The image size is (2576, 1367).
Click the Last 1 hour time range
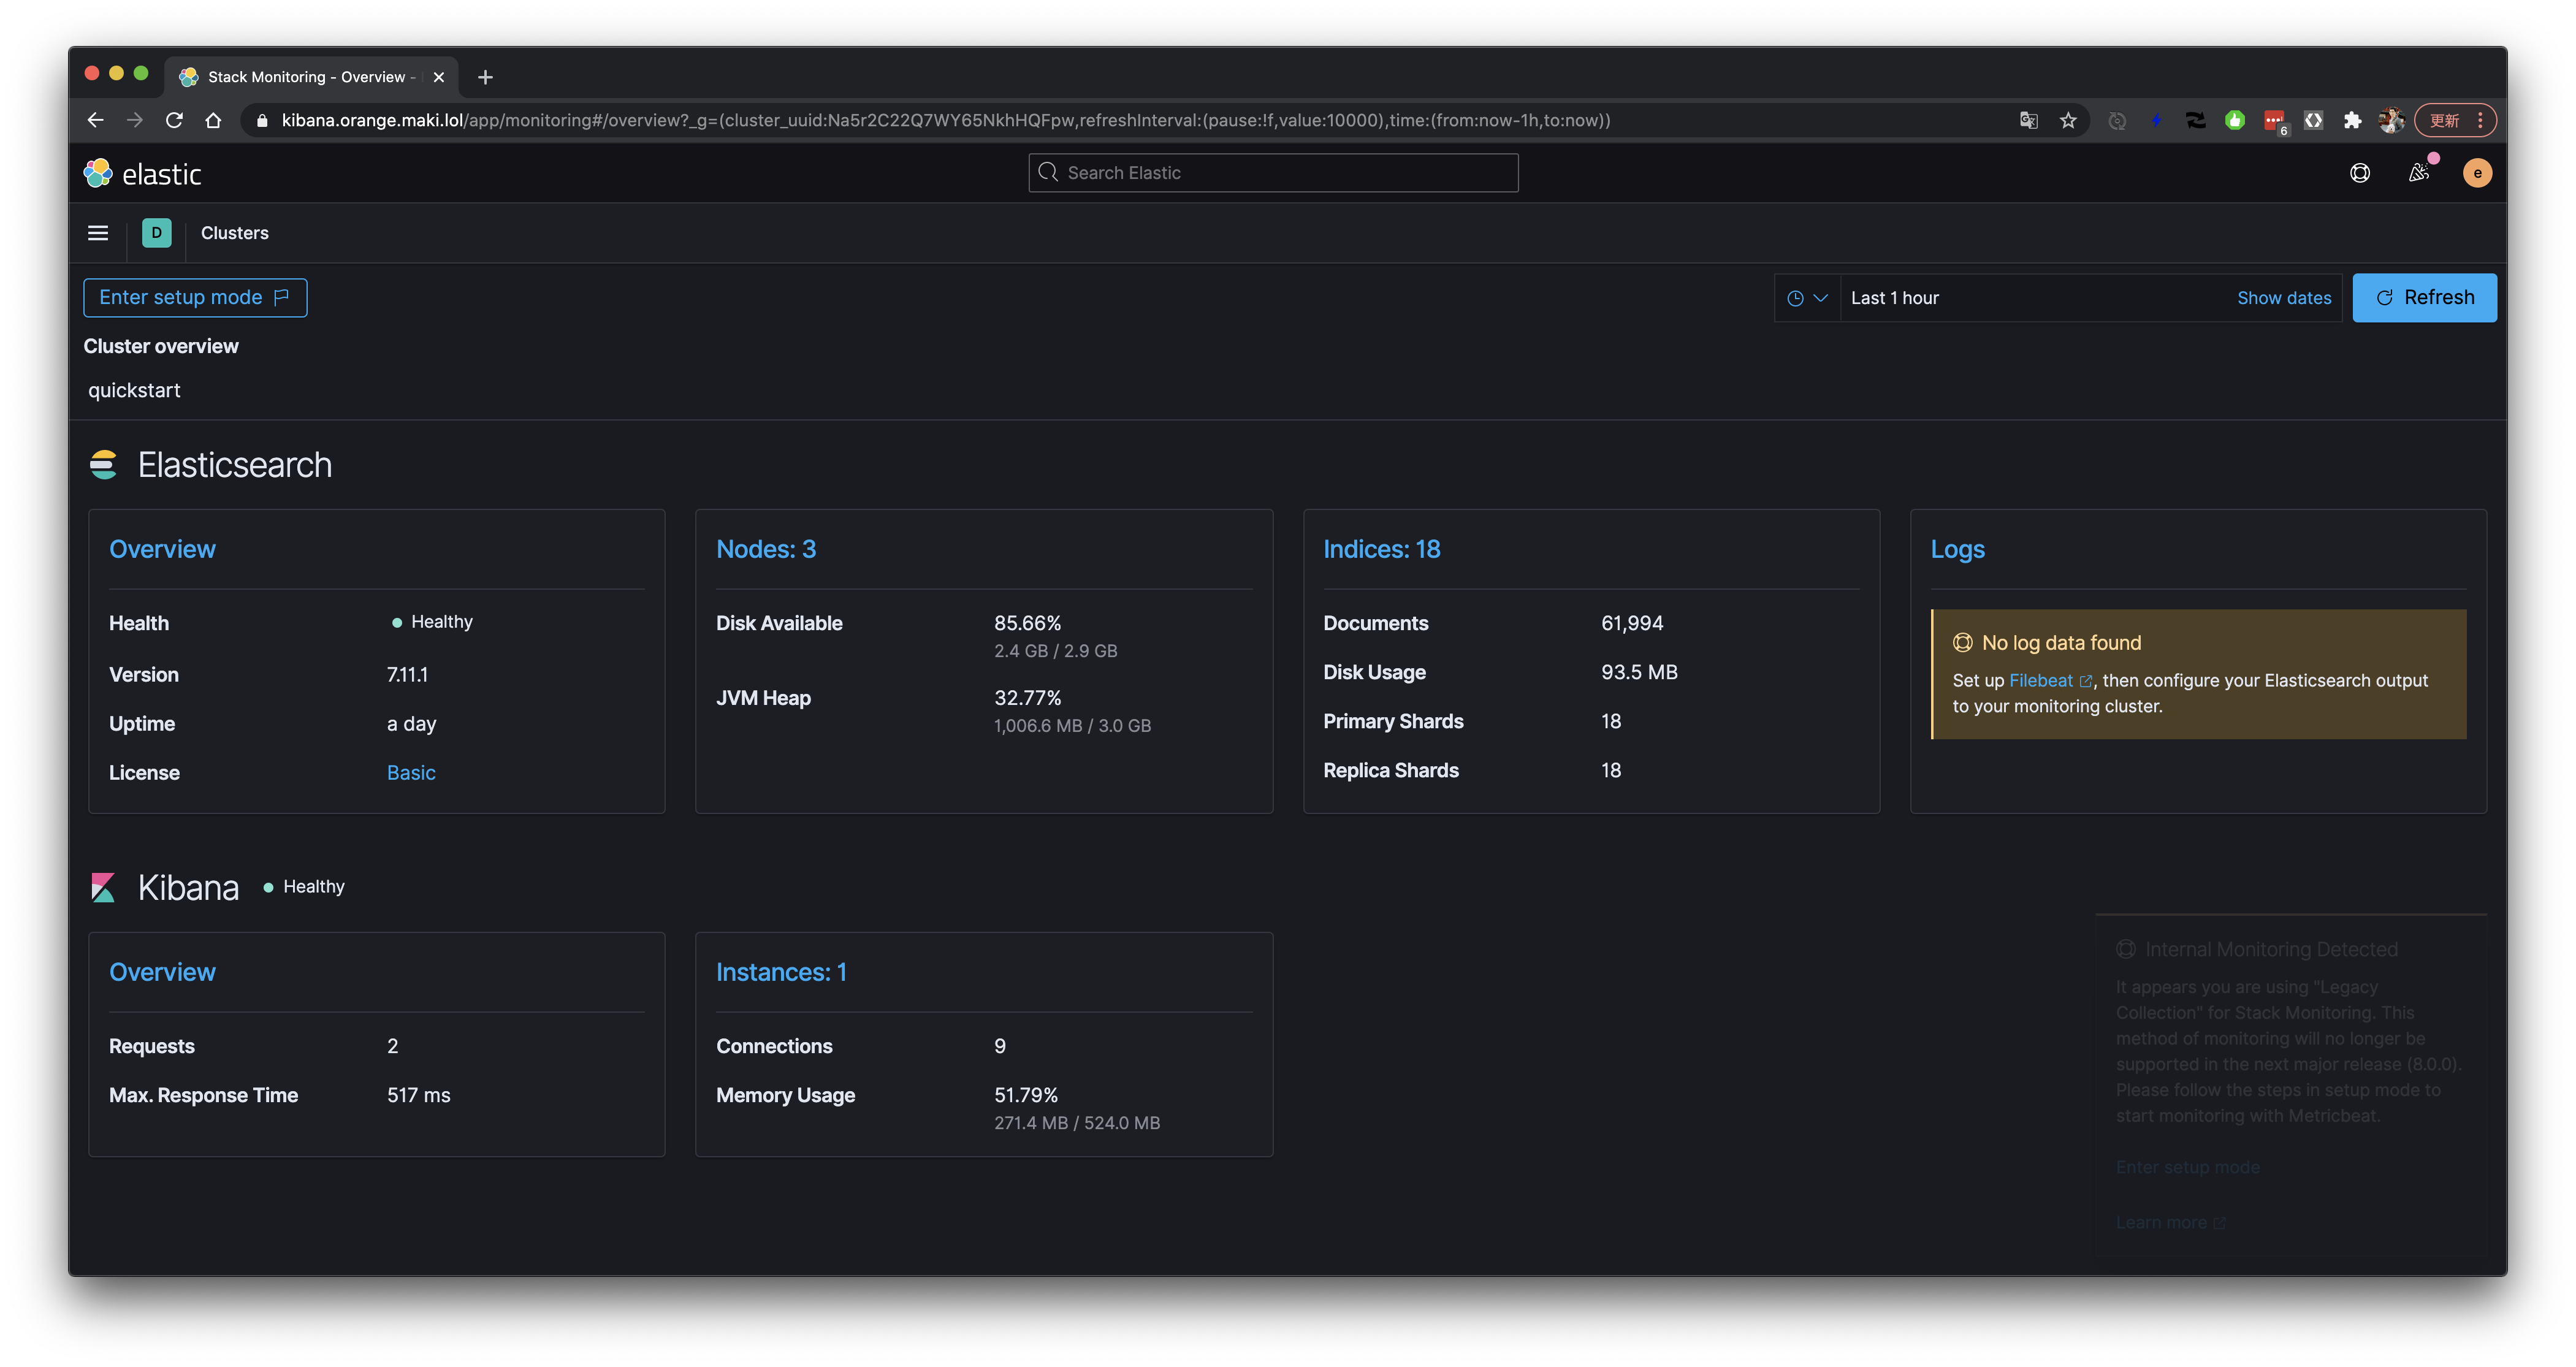point(1895,298)
